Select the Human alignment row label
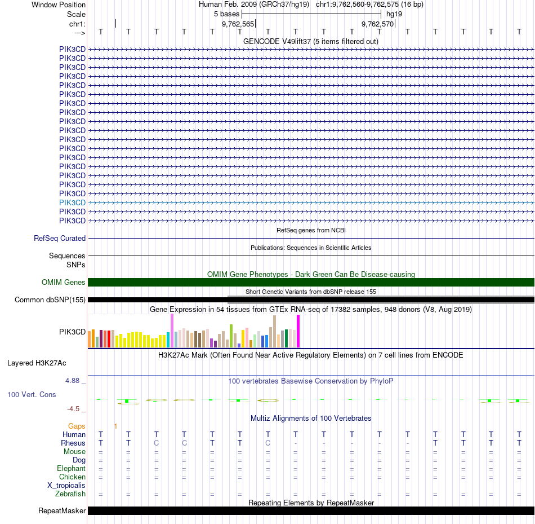 [x=74, y=434]
